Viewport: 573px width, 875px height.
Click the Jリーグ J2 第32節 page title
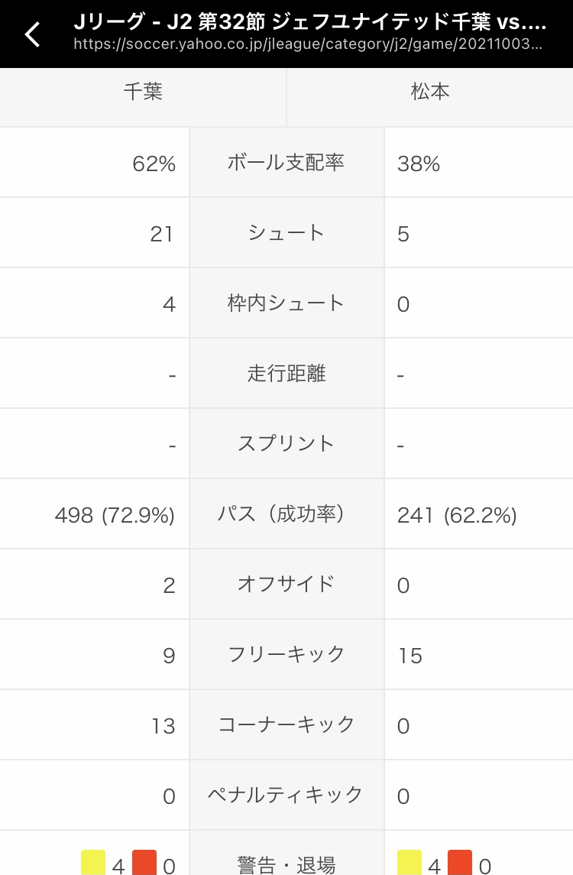click(x=310, y=21)
